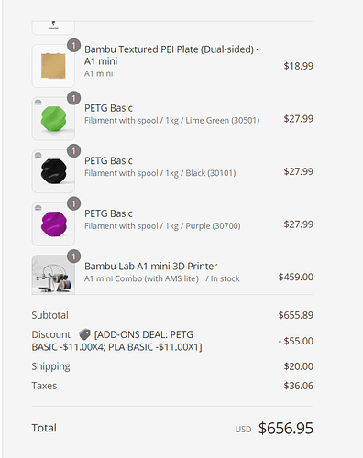The width and height of the screenshot is (363, 458).
Task: Open the A1 mini 3D Printer thumbnail
Action: 53,275
